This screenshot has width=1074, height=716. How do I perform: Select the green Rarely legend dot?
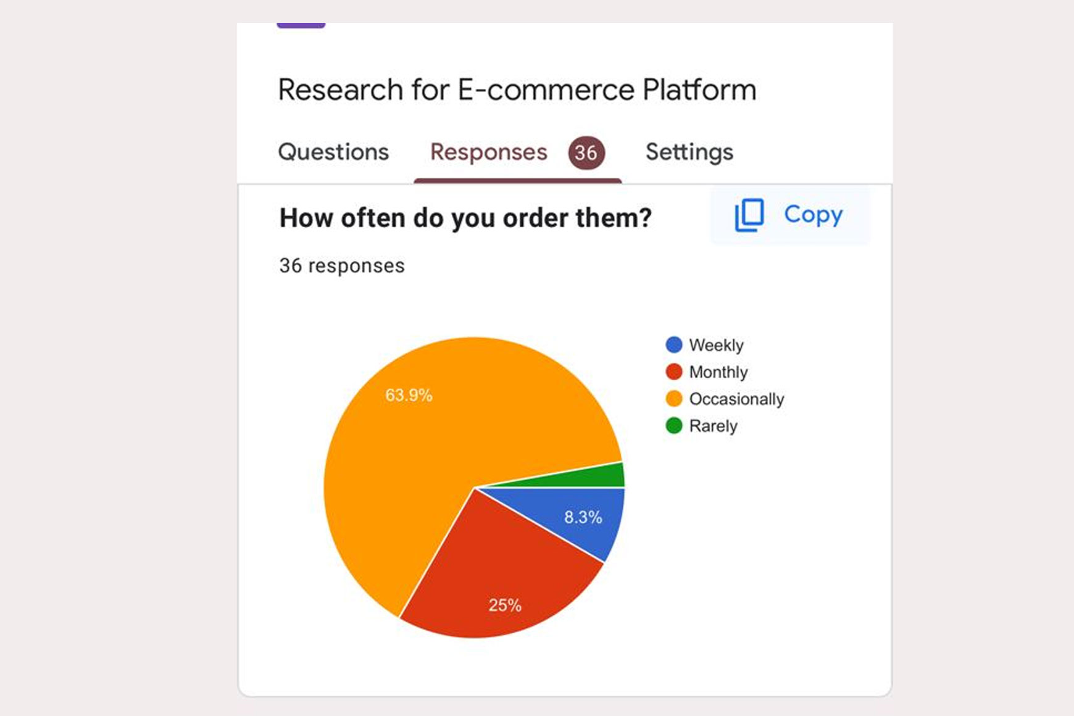[x=674, y=426]
